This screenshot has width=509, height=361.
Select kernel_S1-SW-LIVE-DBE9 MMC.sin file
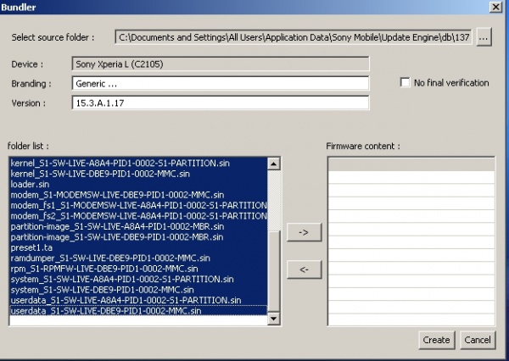pyautogui.click(x=138, y=174)
